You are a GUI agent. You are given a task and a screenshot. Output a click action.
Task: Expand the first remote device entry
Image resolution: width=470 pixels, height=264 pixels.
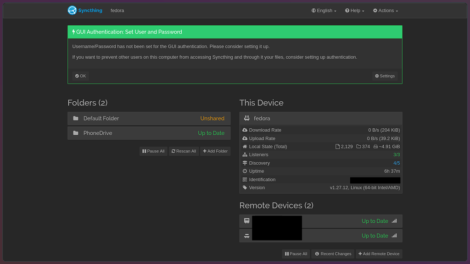[320, 220]
